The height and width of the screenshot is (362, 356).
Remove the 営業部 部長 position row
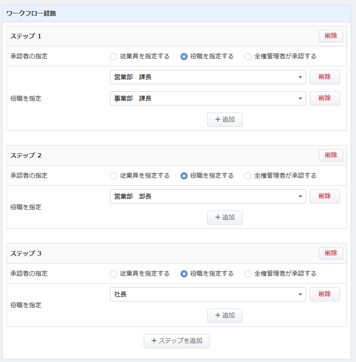324,196
